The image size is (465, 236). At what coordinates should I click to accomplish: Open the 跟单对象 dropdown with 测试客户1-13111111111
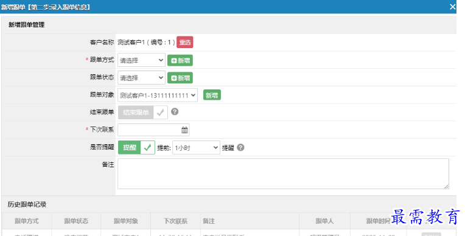point(158,95)
